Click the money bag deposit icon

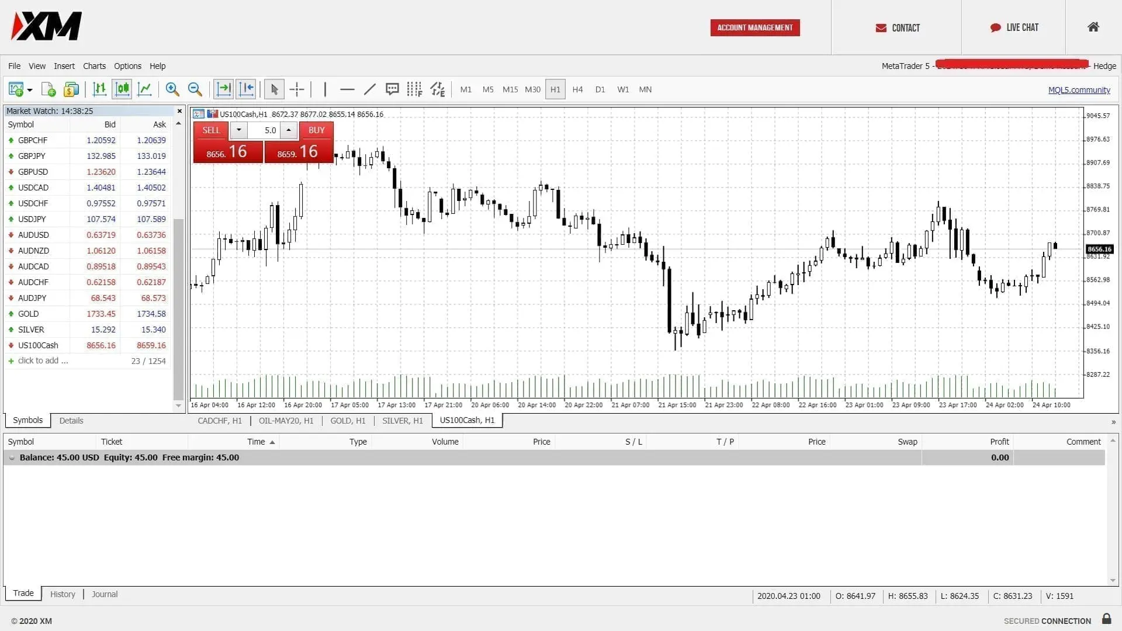[71, 89]
